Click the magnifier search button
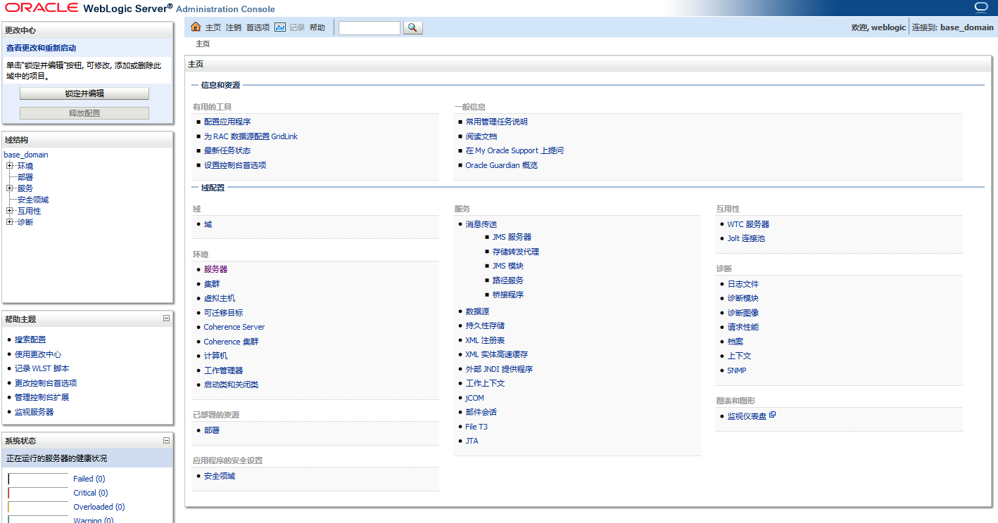Screen dimensions: 998x523 coord(412,27)
